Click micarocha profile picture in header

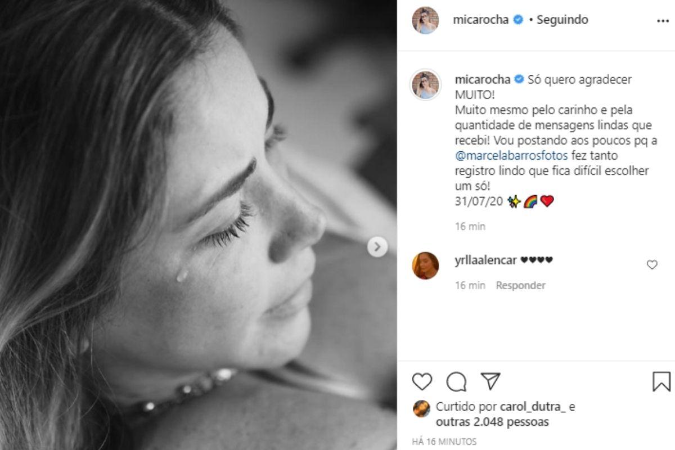(x=425, y=20)
